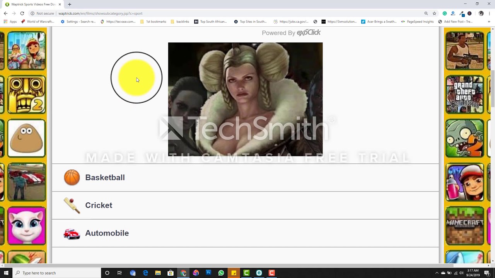Open the 1st bookmarks folder
The image size is (495, 278).
coord(153,22)
